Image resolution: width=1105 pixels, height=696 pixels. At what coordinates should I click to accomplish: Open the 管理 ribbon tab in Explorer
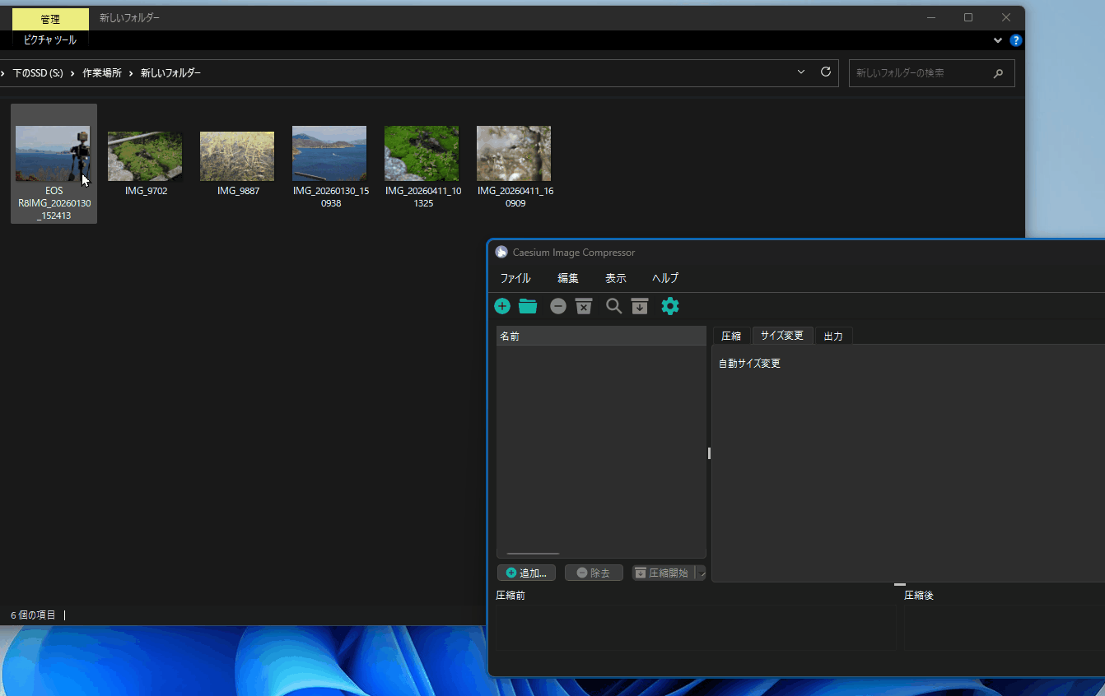pos(50,19)
